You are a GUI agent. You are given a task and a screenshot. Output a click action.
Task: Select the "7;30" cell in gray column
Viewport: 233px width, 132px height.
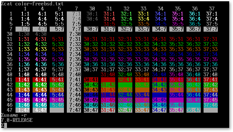coord(74,34)
